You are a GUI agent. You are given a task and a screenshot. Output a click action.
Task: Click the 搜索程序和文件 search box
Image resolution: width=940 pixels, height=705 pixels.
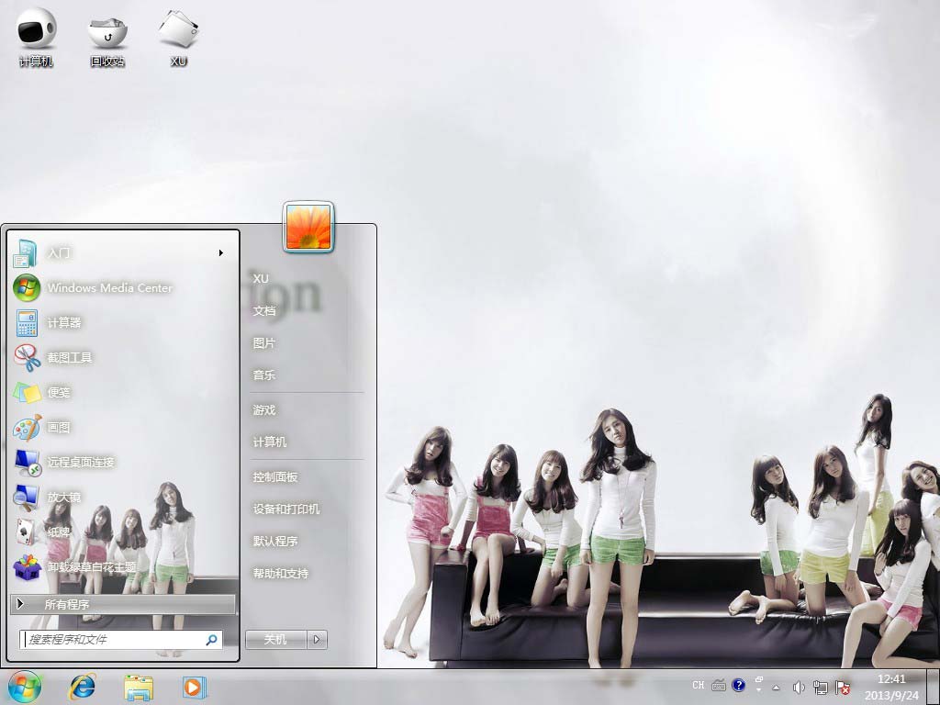click(114, 640)
